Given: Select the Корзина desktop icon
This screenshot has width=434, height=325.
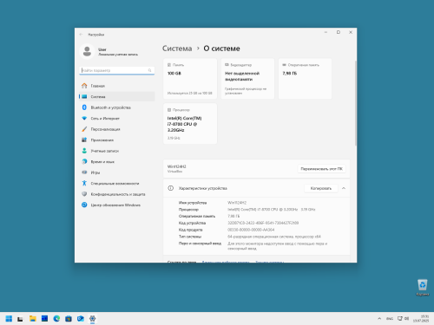Looking at the screenshot, I should [423, 288].
